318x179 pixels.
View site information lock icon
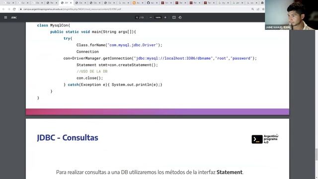coord(21,9)
